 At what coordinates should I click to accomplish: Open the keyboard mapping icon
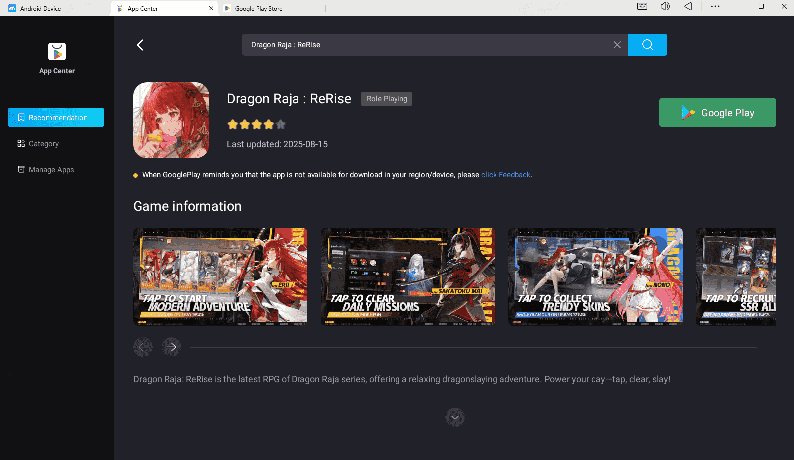point(642,6)
